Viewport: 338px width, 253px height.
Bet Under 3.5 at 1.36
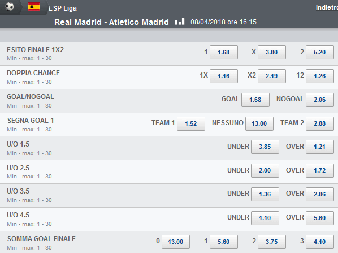(x=265, y=194)
